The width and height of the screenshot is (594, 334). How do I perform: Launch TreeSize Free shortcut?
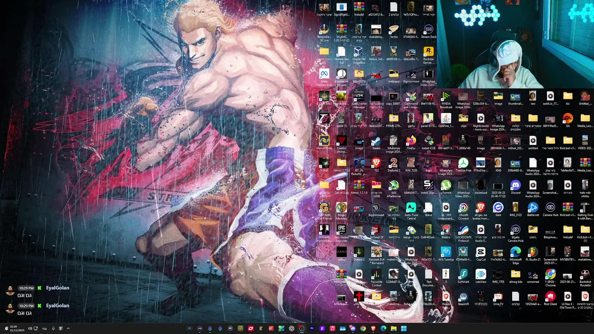[464, 165]
